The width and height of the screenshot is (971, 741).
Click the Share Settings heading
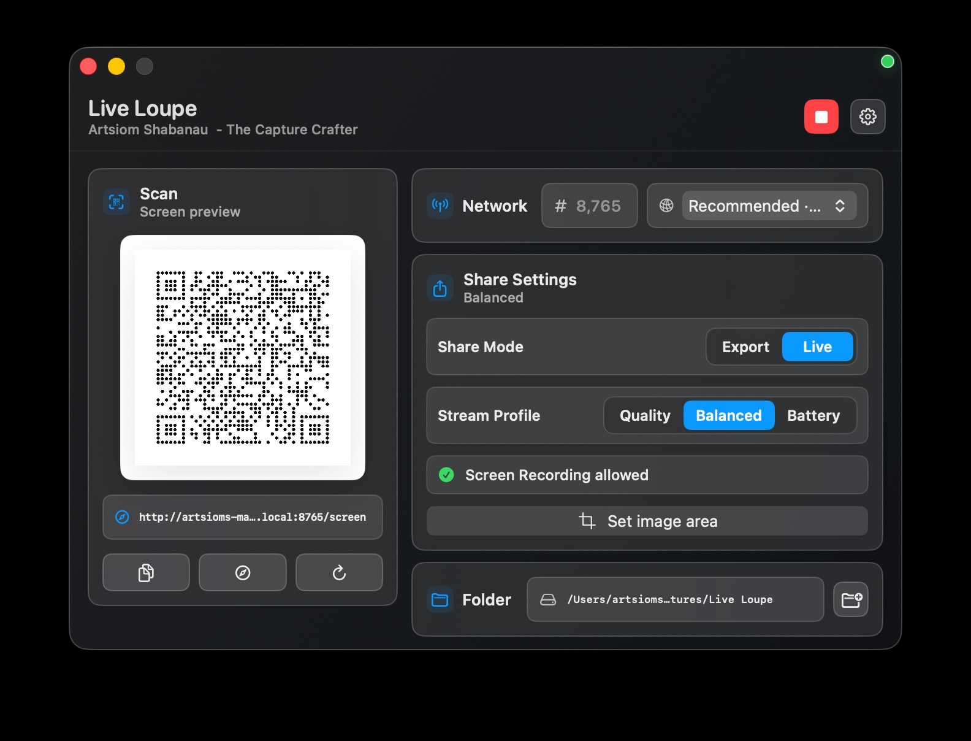(x=520, y=280)
